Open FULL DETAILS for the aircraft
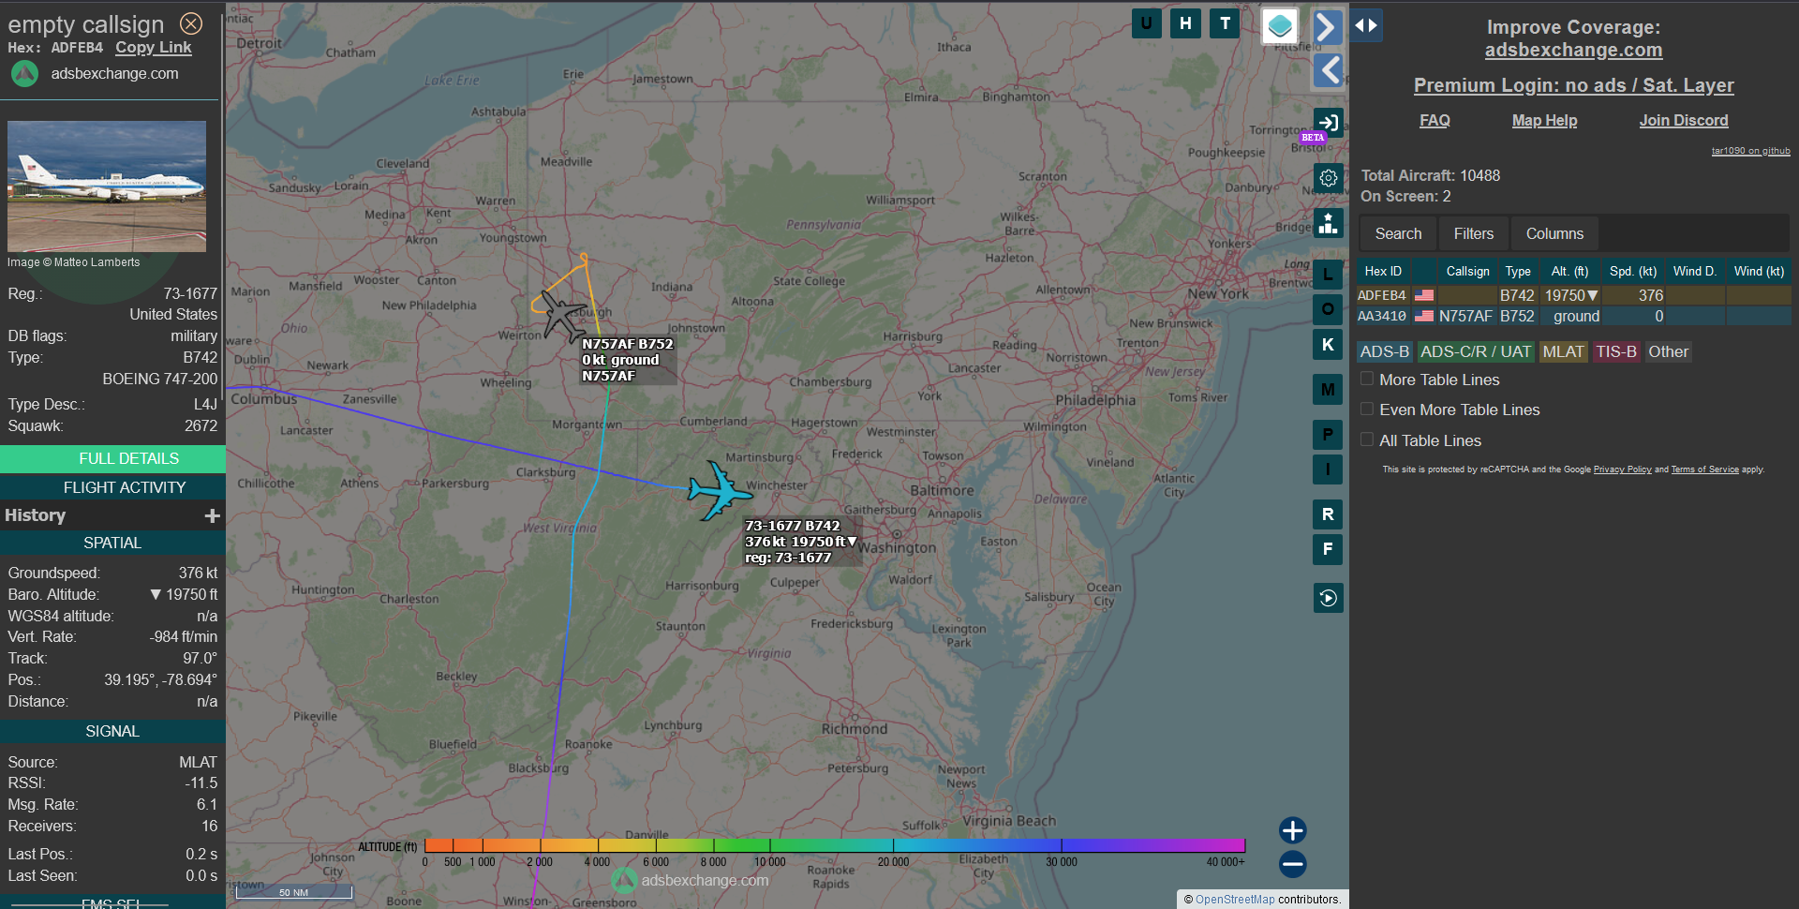Image resolution: width=1799 pixels, height=909 pixels. pyautogui.click(x=112, y=458)
